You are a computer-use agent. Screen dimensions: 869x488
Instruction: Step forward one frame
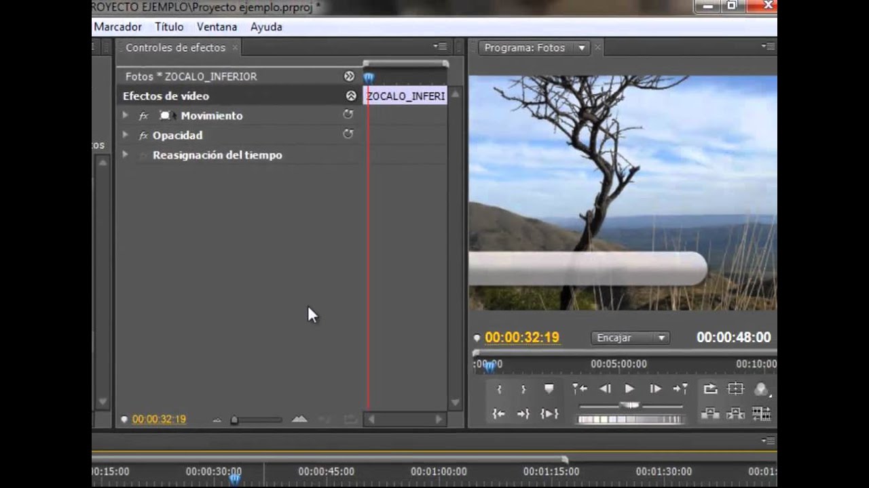click(655, 389)
